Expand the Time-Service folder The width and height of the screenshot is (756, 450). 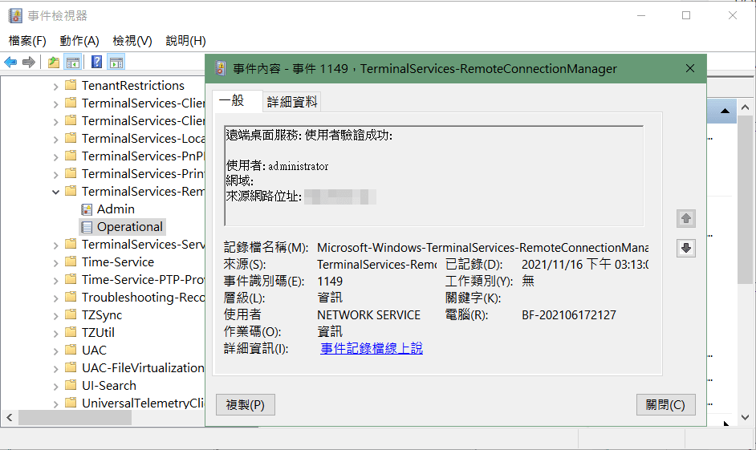tap(55, 262)
